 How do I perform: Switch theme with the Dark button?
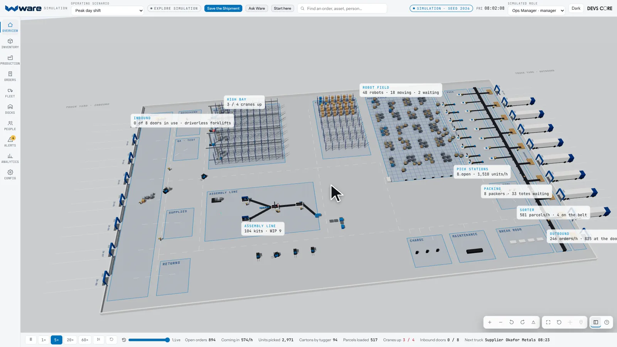(576, 8)
